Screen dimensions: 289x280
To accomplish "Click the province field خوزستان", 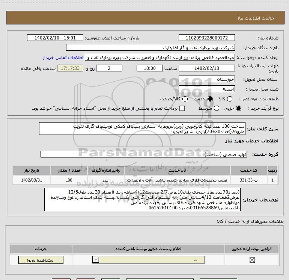I will pyautogui.click(x=206, y=79).
